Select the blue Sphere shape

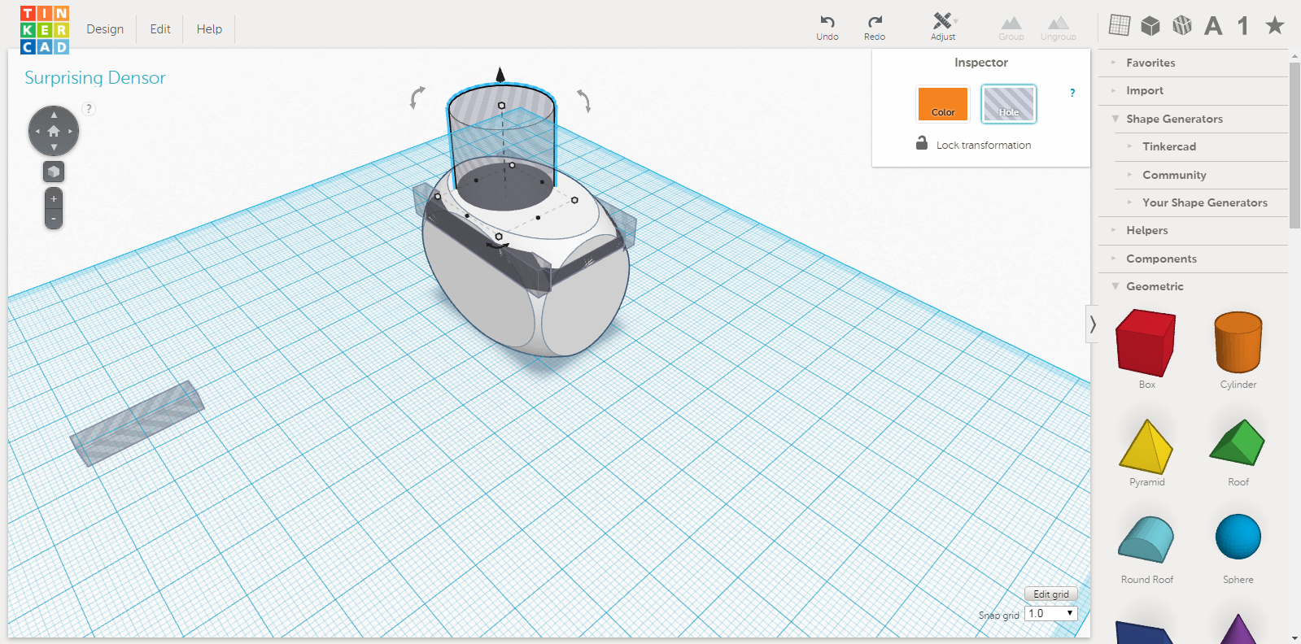pos(1238,537)
